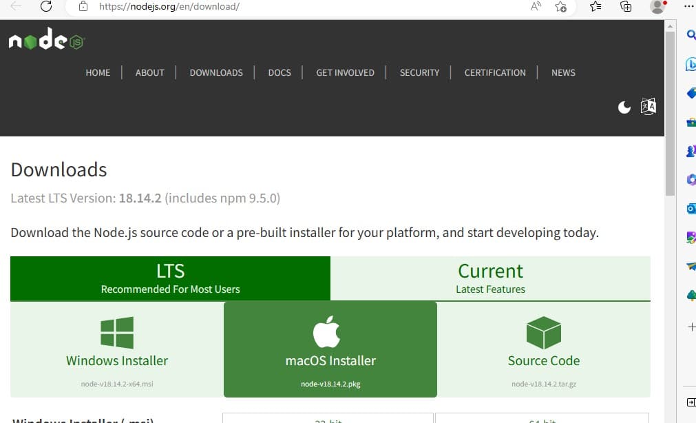Click the macOS Installer link
Viewport: 696px width, 423px height.
330,360
